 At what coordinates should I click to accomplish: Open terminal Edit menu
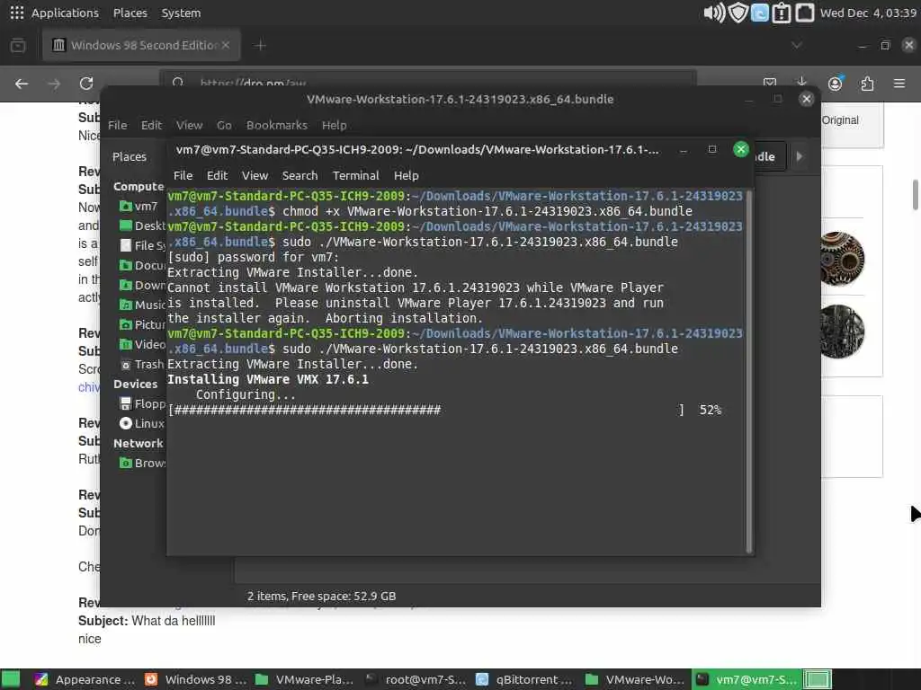217,175
